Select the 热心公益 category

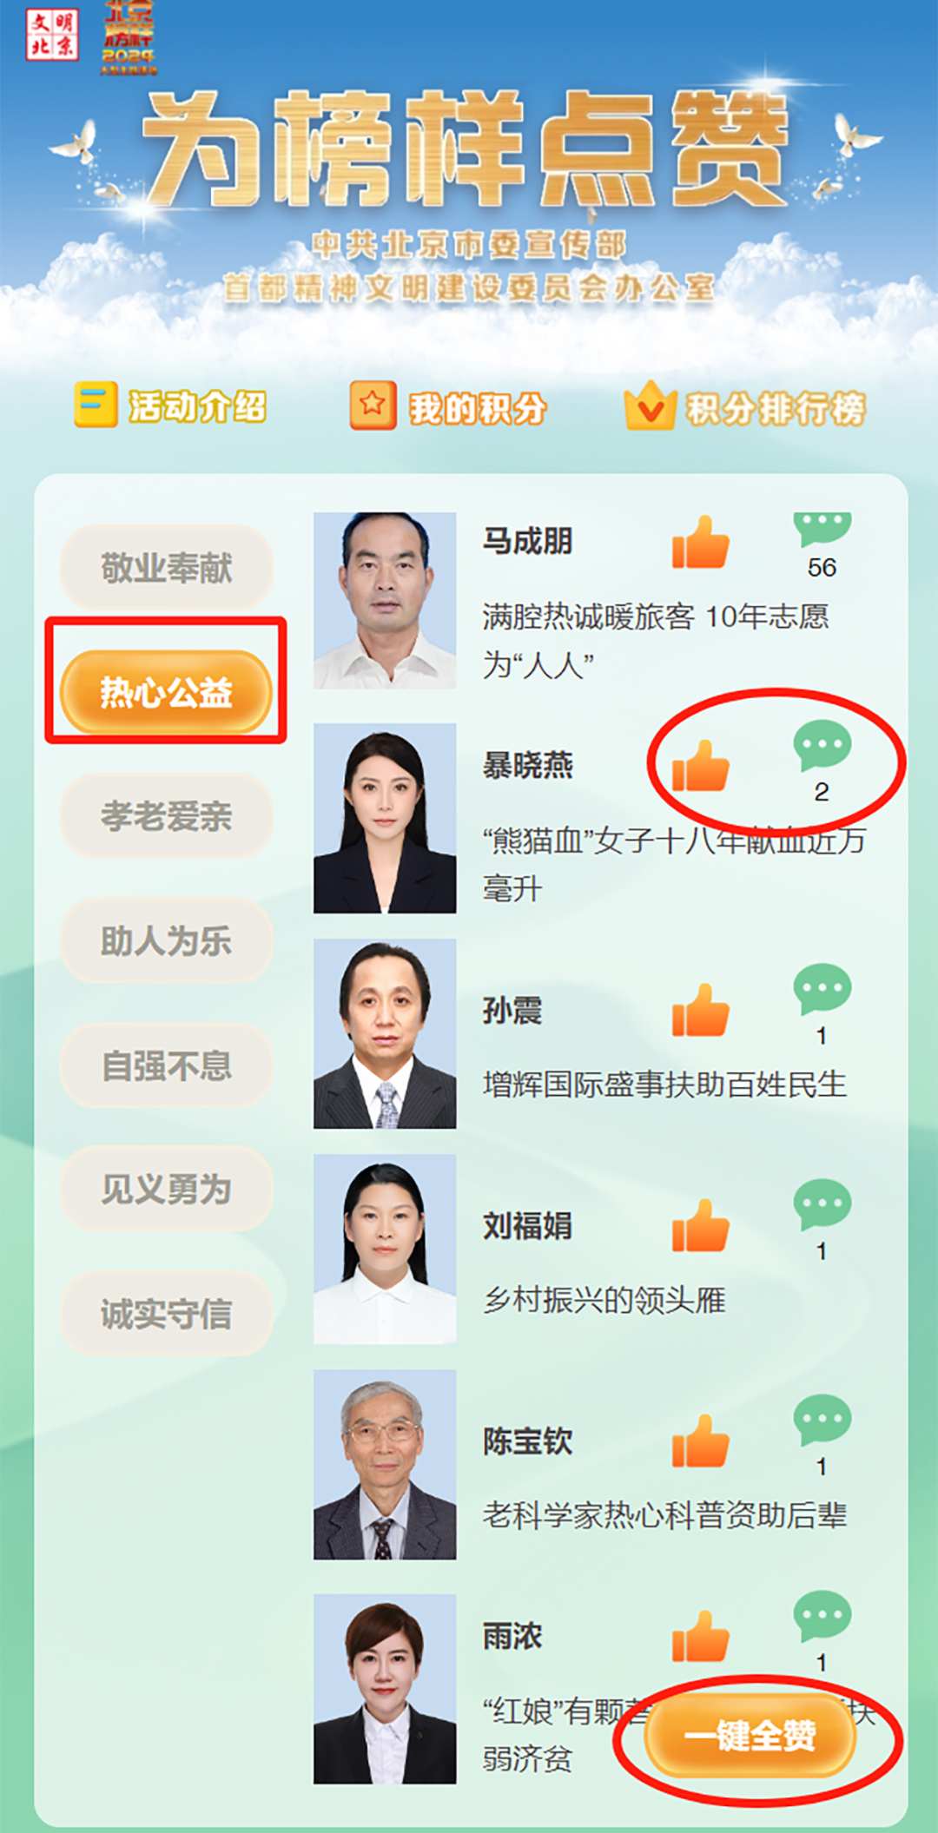tap(166, 692)
